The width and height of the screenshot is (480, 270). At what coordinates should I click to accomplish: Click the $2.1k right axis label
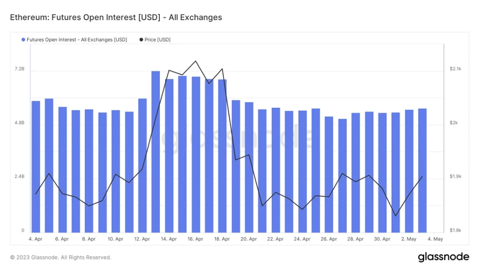[x=455, y=69]
